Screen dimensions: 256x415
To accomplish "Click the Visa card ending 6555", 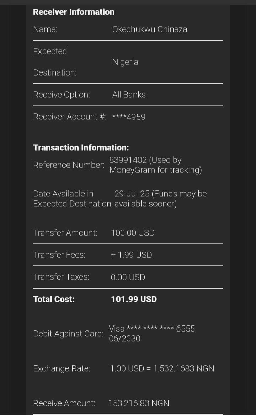I will point(152,329).
